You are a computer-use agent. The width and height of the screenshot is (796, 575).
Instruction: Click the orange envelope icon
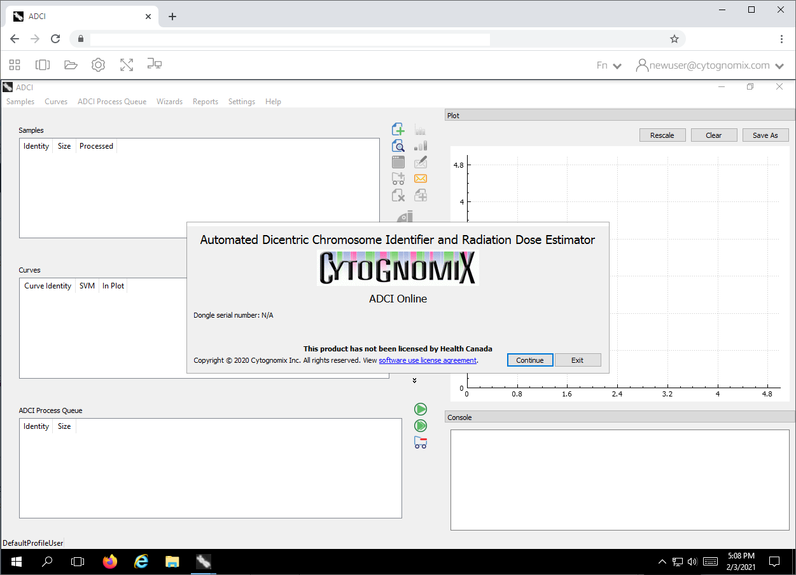click(x=420, y=179)
